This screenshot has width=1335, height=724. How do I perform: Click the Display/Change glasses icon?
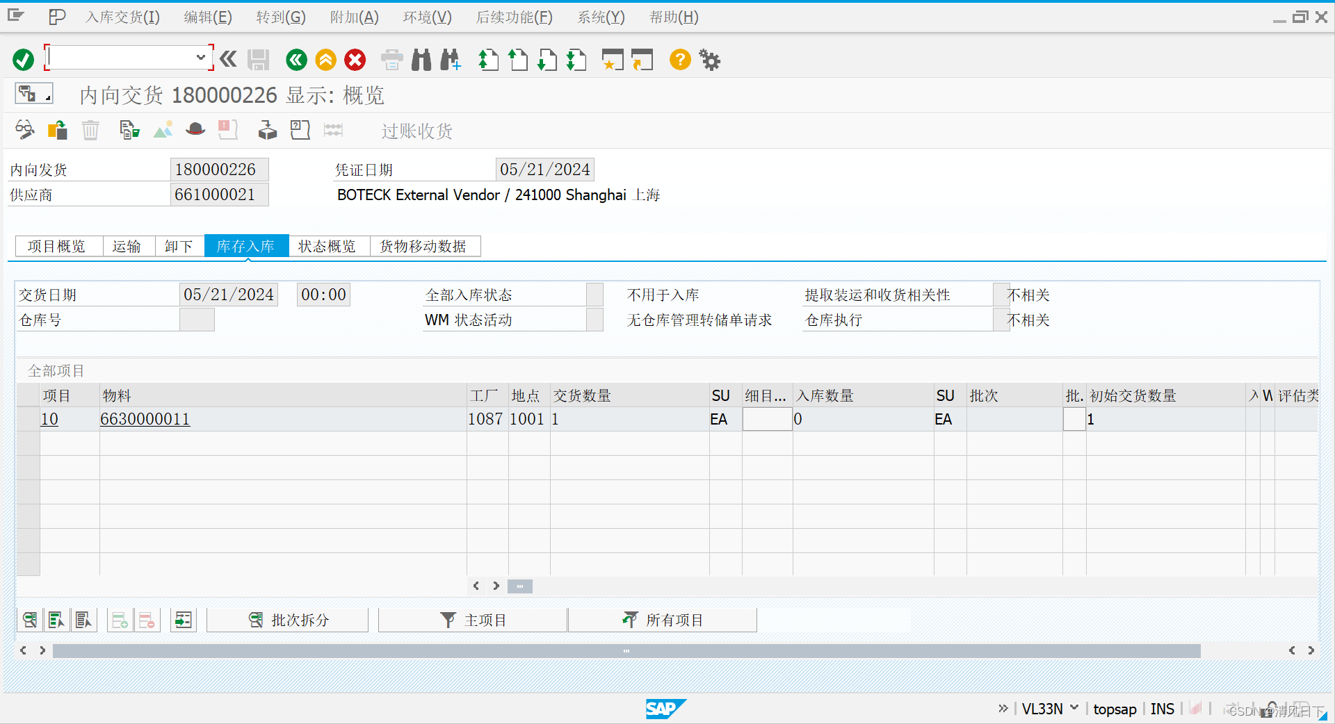coord(25,130)
